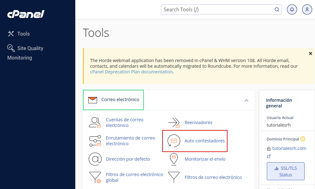Click the cPanel logo

tap(26, 14)
